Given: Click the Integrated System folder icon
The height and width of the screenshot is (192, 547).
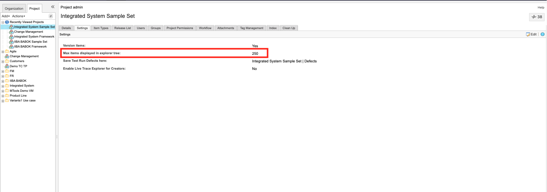Looking at the screenshot, I should coord(7,85).
